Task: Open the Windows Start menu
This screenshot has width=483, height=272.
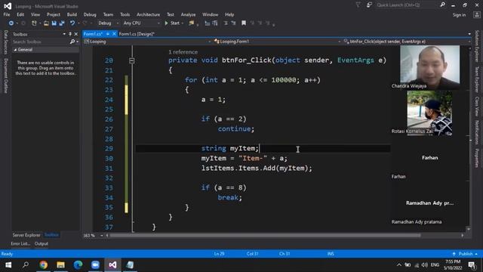Action: pos(8,265)
